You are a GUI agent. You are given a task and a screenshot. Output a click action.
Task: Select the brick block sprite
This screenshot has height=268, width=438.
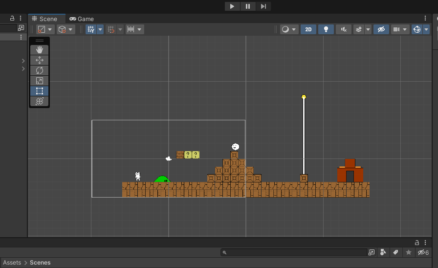click(x=180, y=155)
